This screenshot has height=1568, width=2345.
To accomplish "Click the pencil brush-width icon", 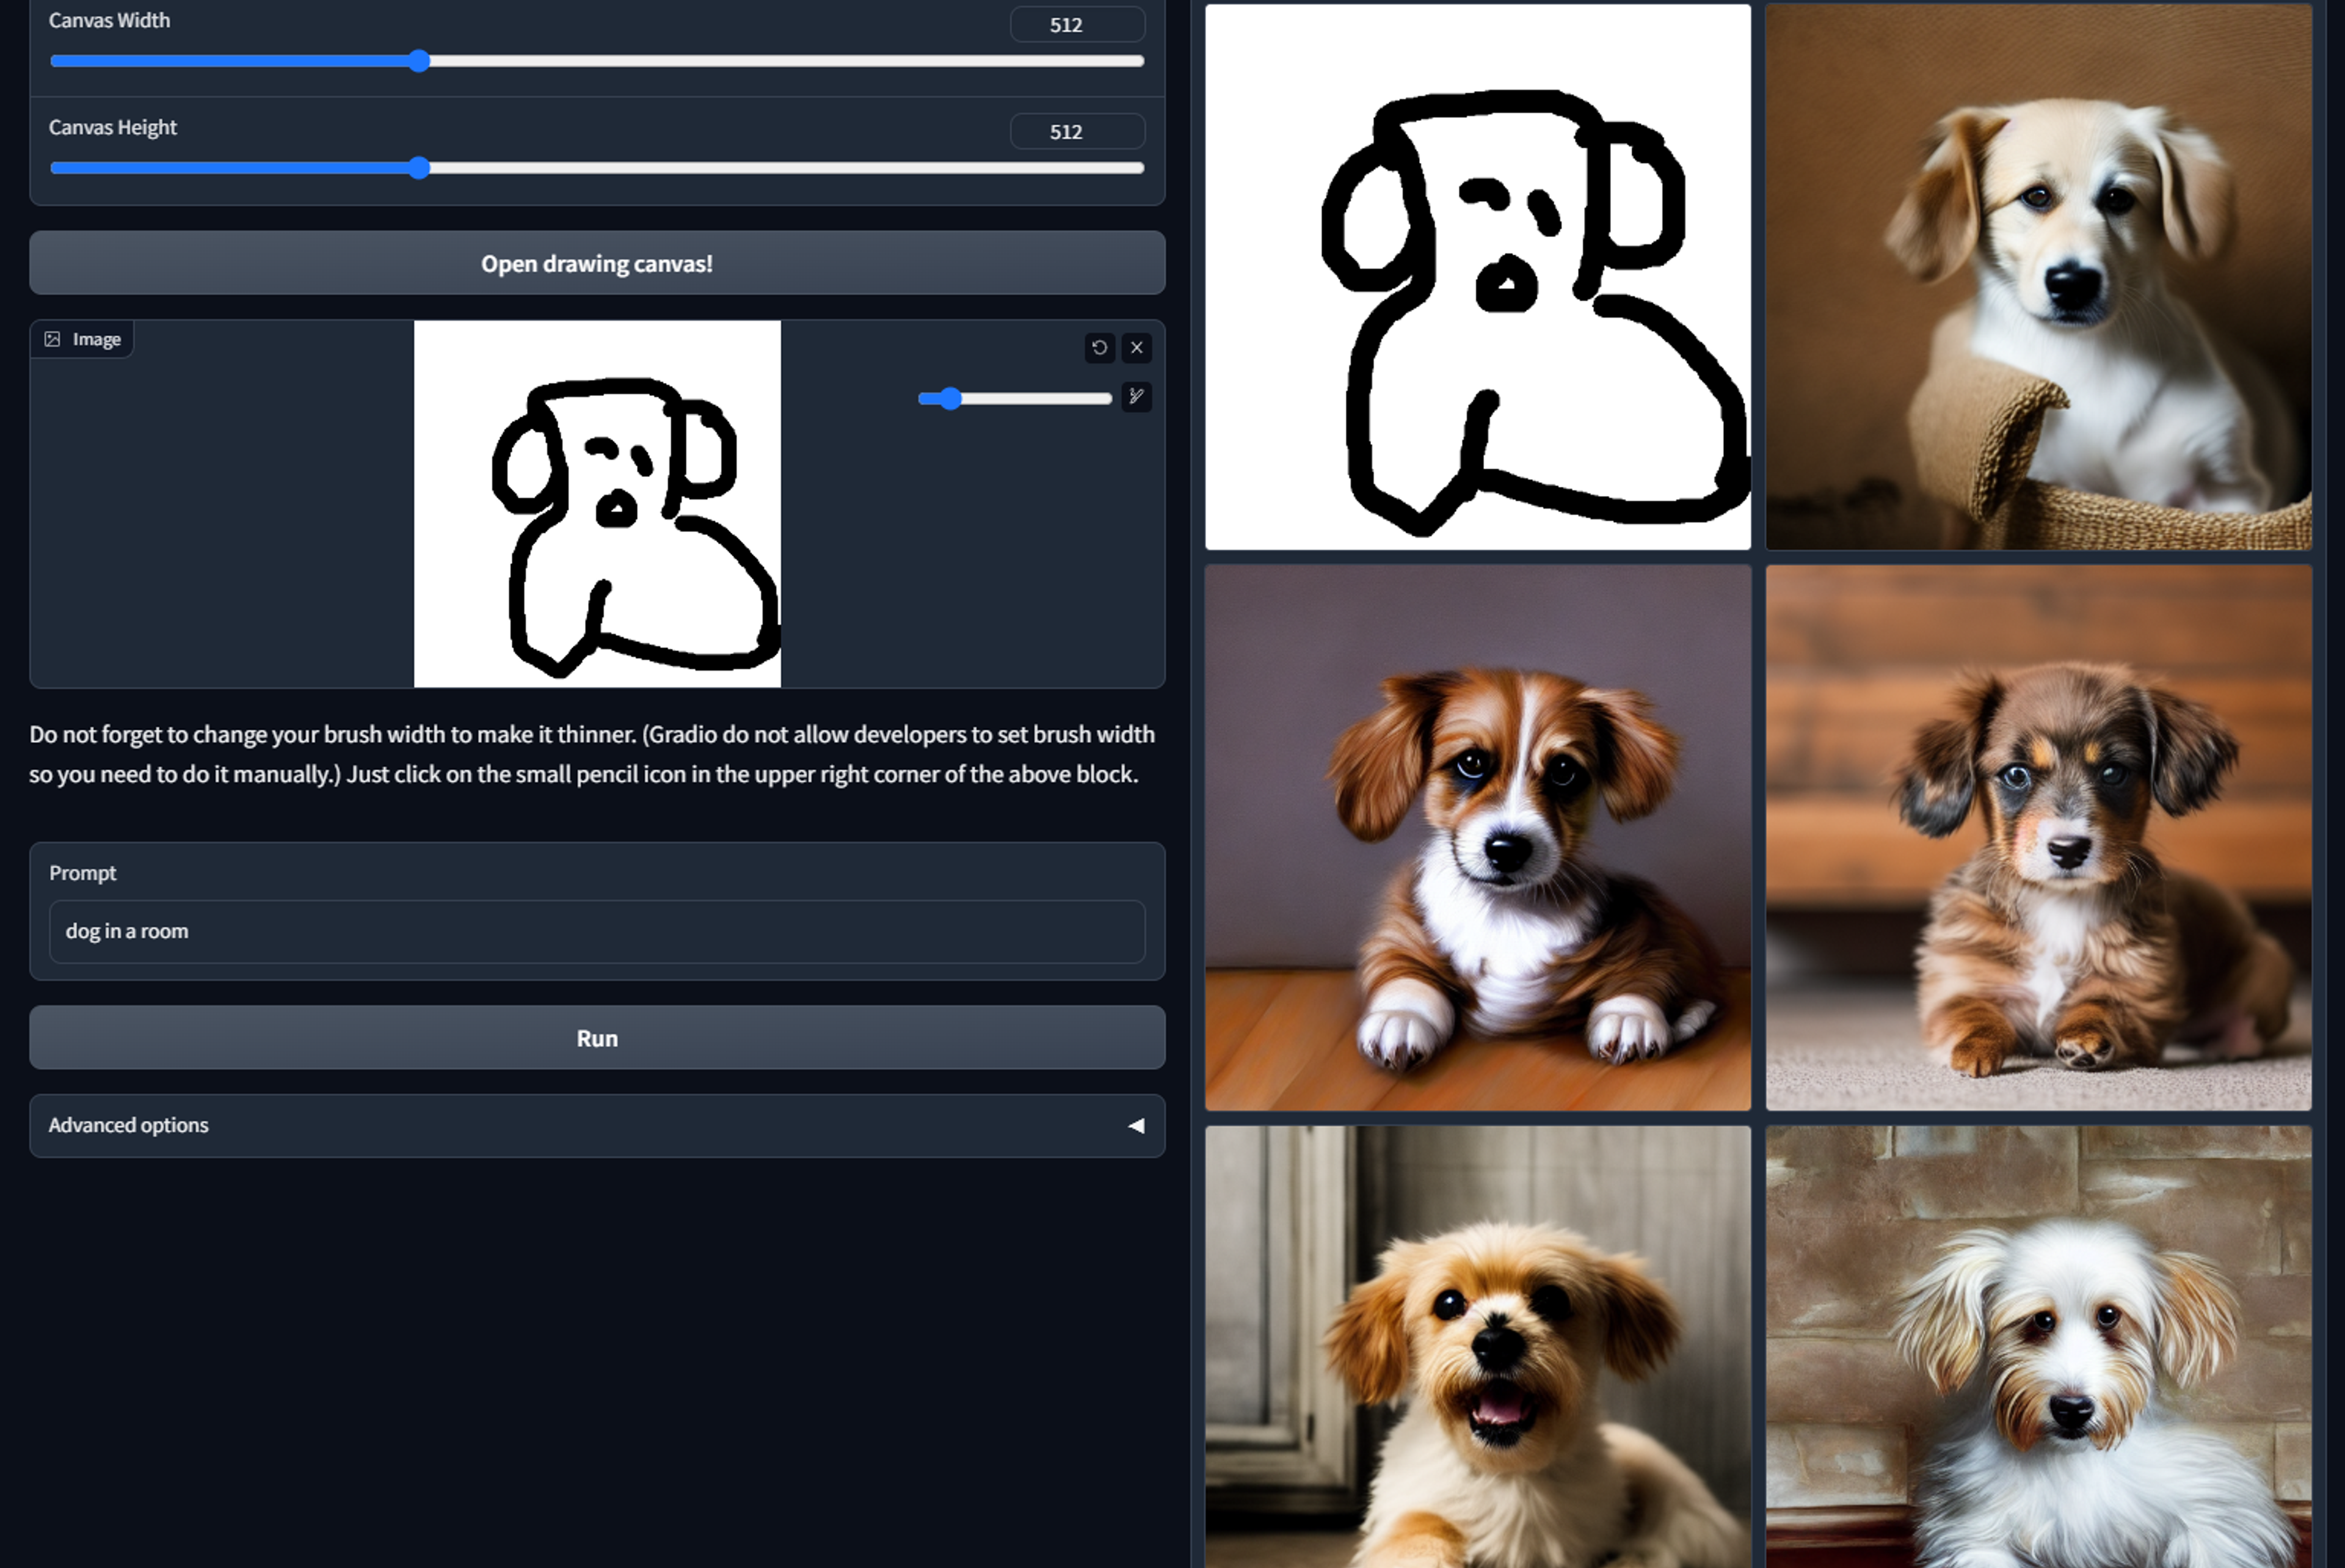I will (1136, 397).
